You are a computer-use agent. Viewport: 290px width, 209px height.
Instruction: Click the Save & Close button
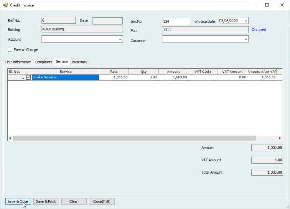click(18, 201)
